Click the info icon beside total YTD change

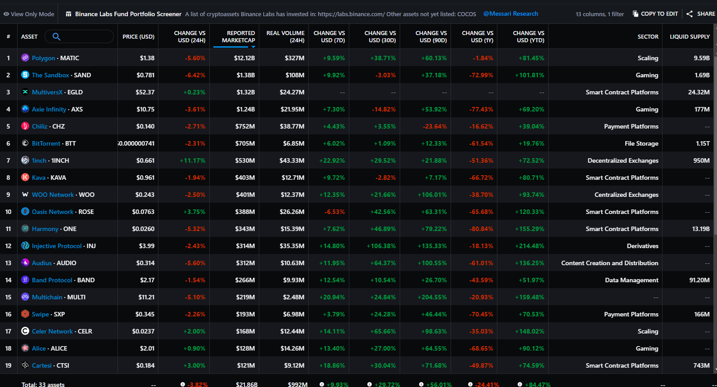click(520, 384)
